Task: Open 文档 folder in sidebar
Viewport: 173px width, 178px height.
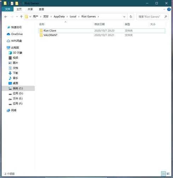Action: 13,68
